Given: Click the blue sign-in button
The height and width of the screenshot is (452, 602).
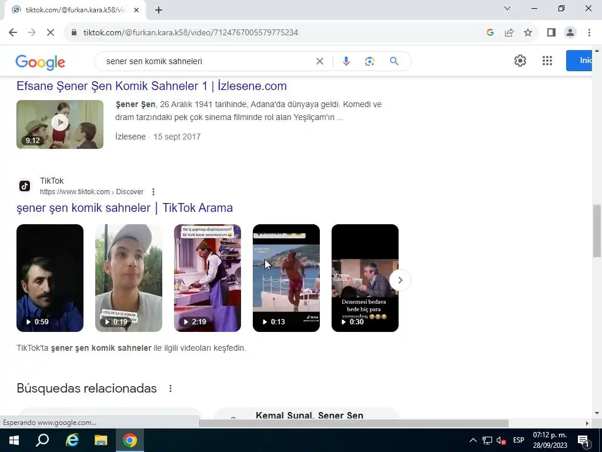Looking at the screenshot, I should click(579, 61).
